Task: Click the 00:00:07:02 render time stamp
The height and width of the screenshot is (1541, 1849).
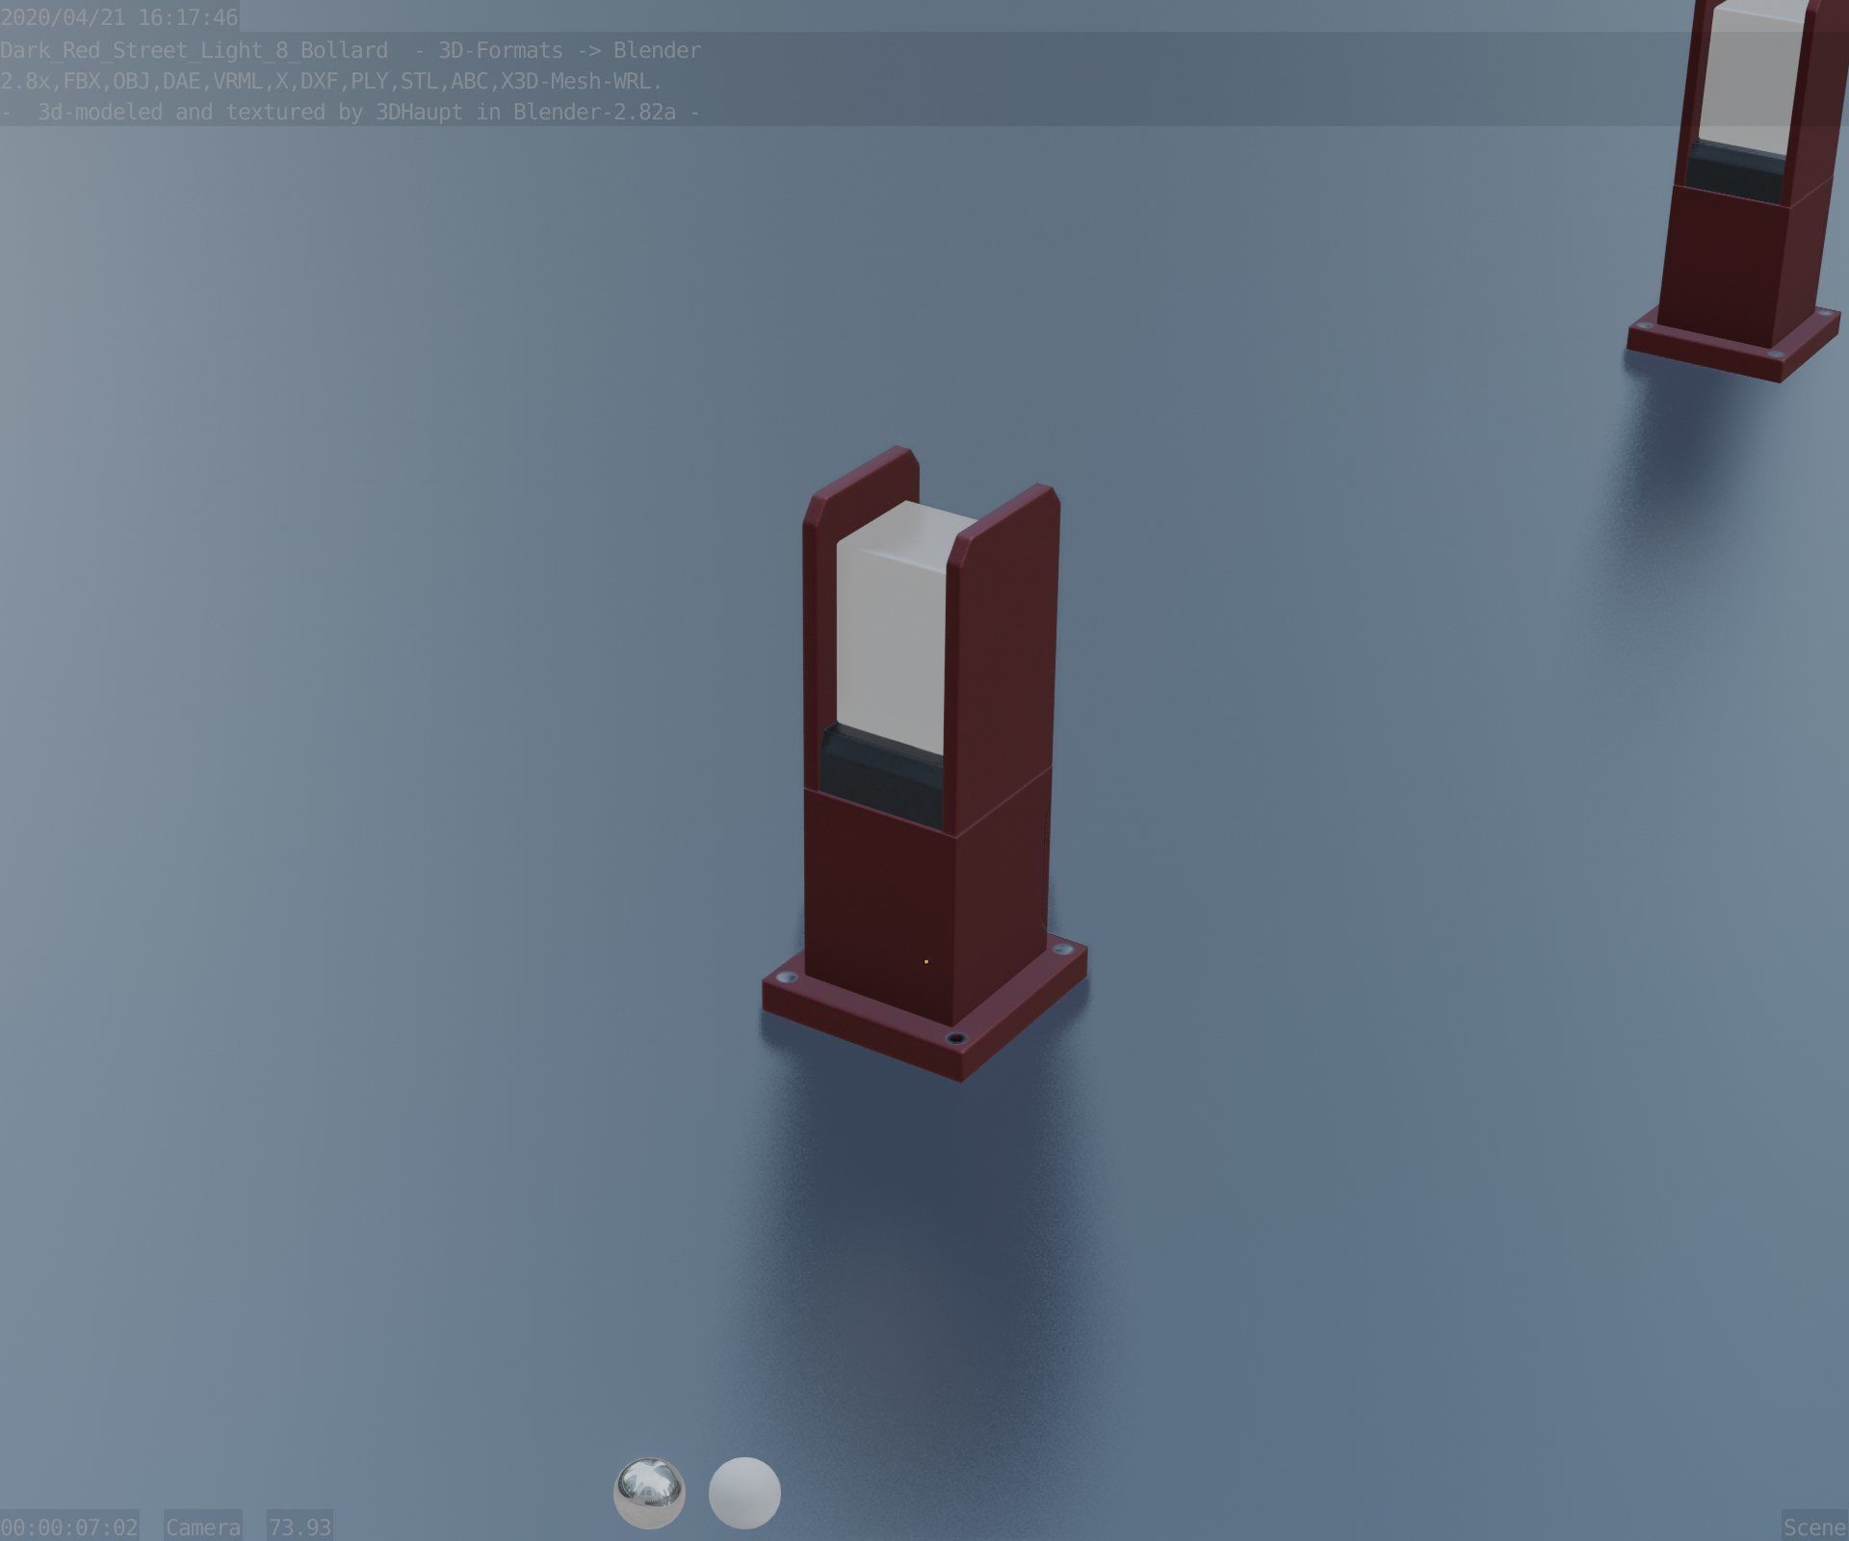Action: click(x=69, y=1527)
